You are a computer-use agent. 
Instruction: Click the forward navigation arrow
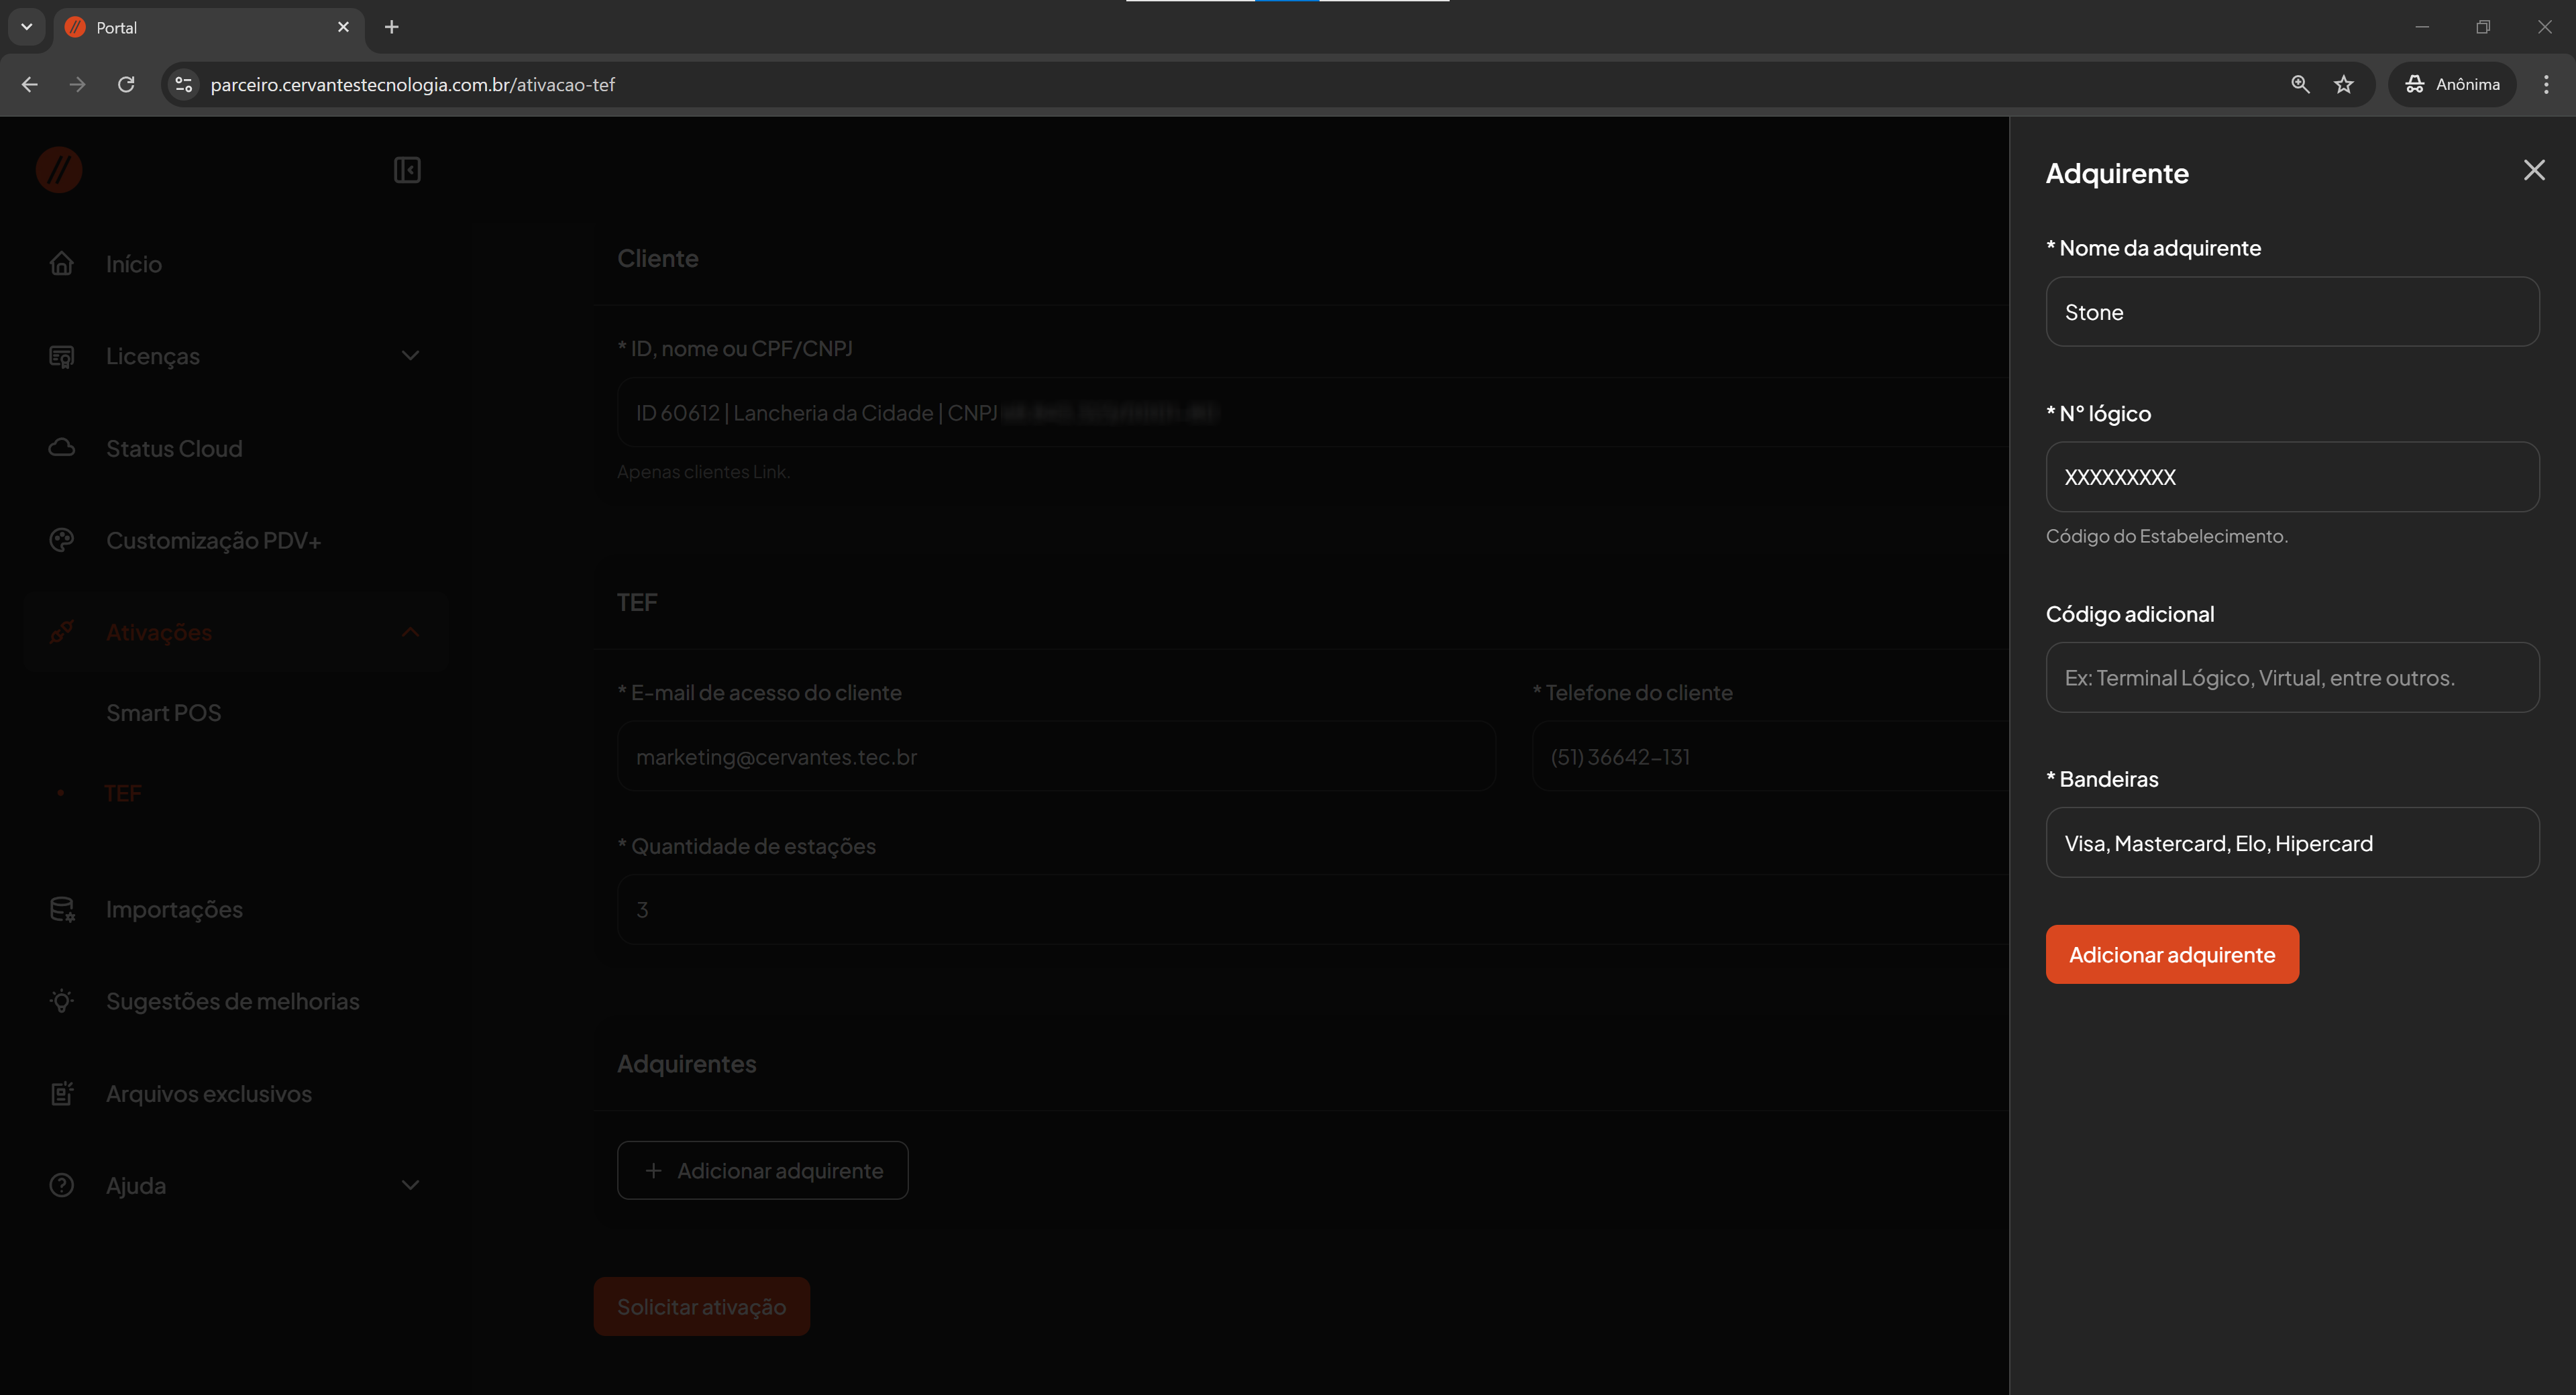(78, 84)
